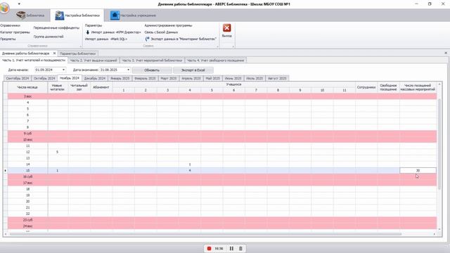Close the Дневник работы библиотекаря document tab
Screen dimensions: 450x253
coord(55,53)
